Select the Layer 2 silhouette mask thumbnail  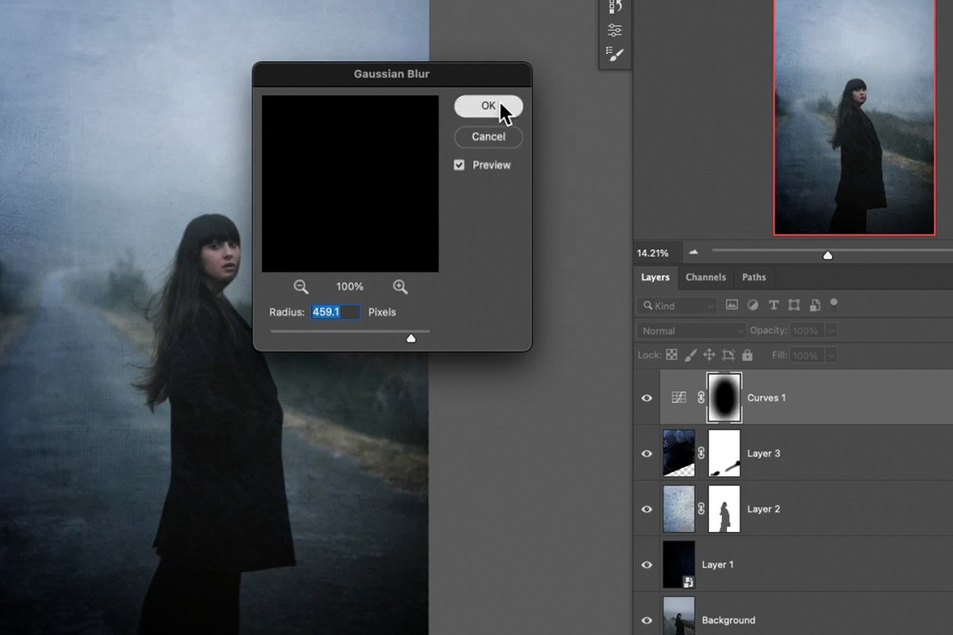pos(724,509)
